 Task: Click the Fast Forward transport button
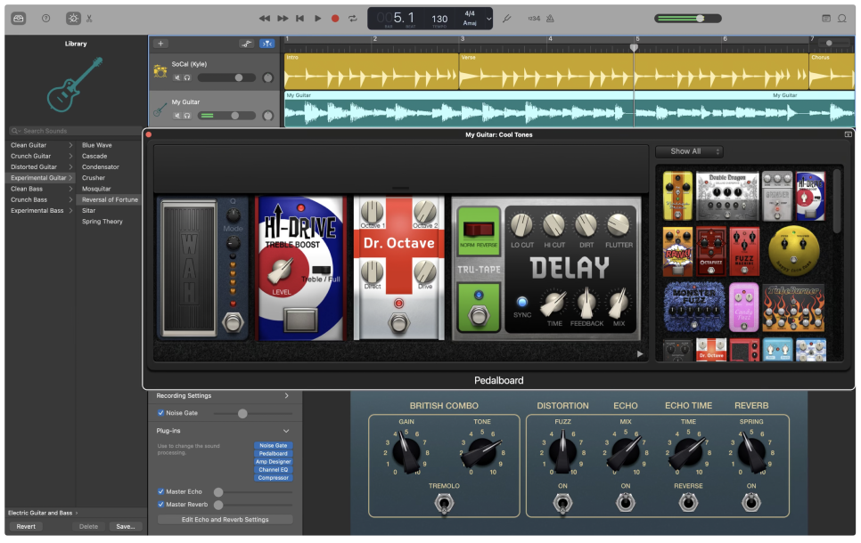283,18
